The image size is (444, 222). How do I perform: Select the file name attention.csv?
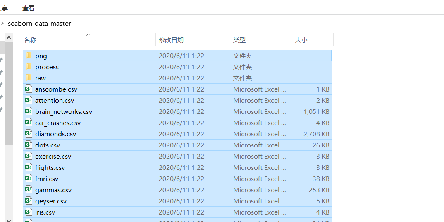[55, 100]
